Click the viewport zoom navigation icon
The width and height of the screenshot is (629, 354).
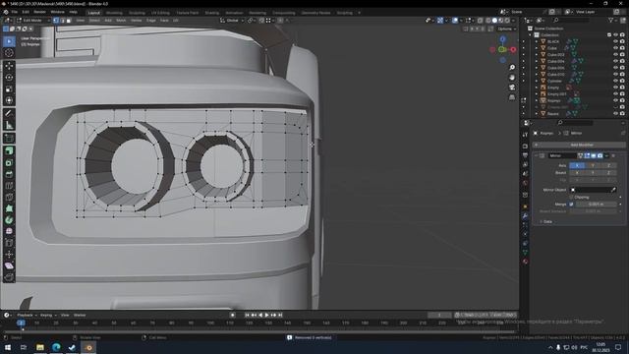pyautogui.click(x=512, y=68)
